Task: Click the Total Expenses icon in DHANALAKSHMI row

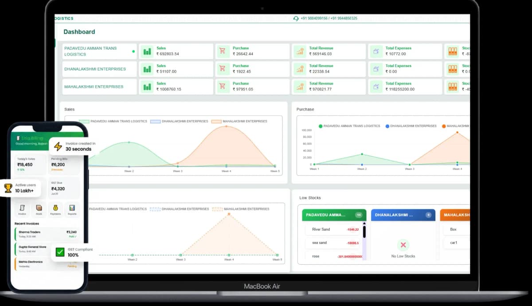Action: tap(376, 69)
